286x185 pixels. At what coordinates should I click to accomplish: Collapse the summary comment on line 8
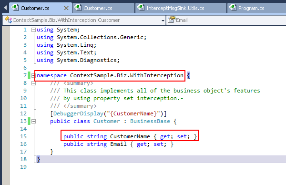click(33, 83)
